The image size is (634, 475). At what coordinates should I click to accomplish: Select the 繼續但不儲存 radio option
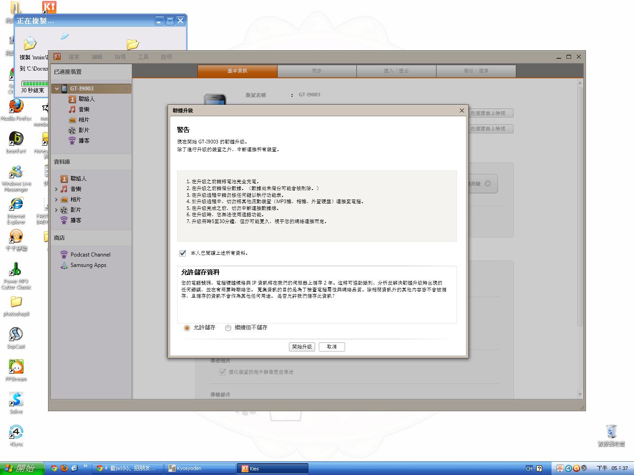tap(228, 328)
